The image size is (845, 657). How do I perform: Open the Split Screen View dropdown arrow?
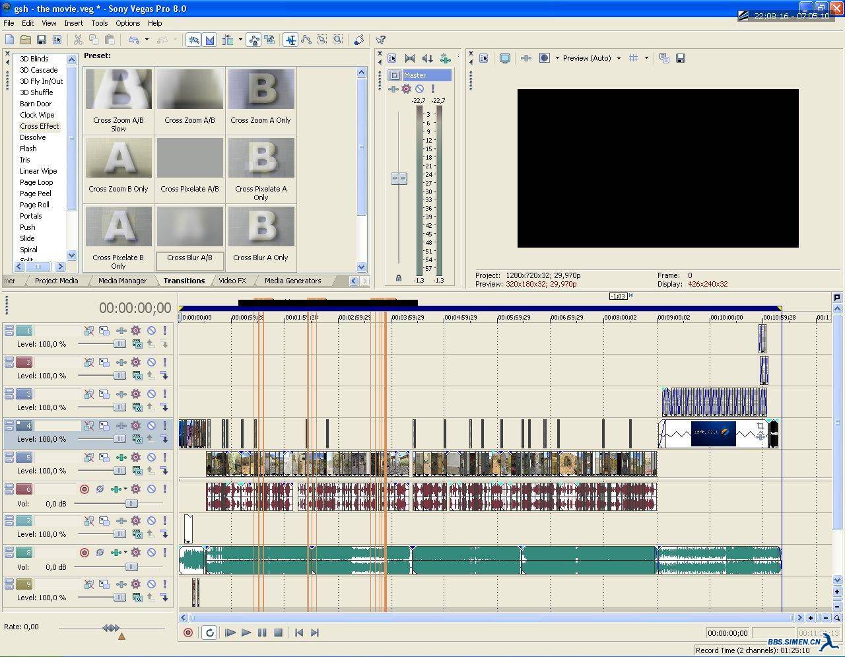click(557, 58)
